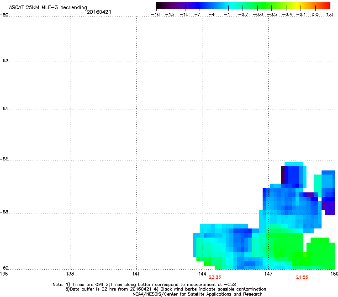
Task: Click the "135" longitude axis label
Action: (x=4, y=274)
